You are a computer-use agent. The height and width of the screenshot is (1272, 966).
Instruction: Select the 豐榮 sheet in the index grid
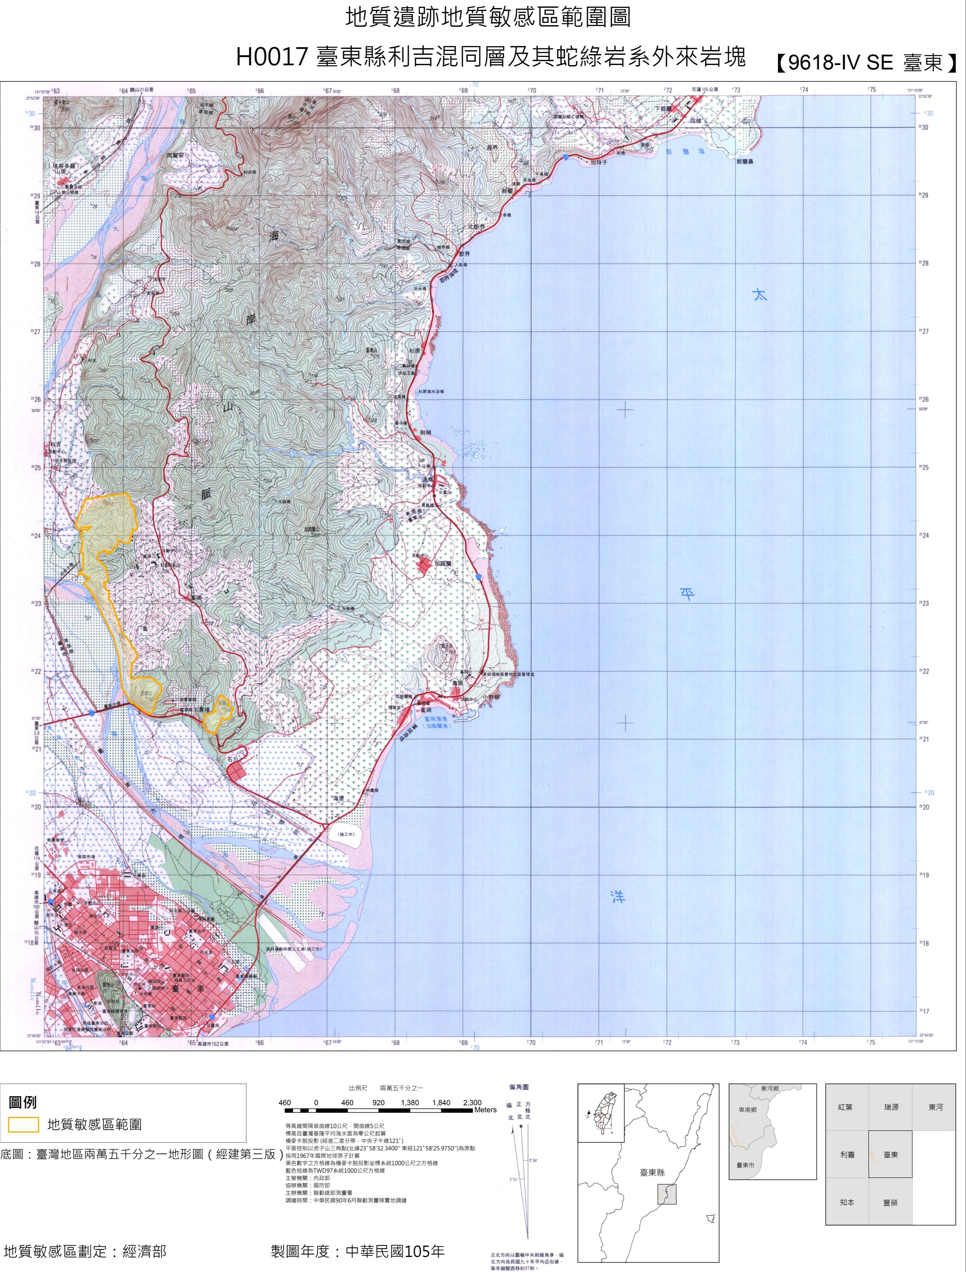point(890,1202)
